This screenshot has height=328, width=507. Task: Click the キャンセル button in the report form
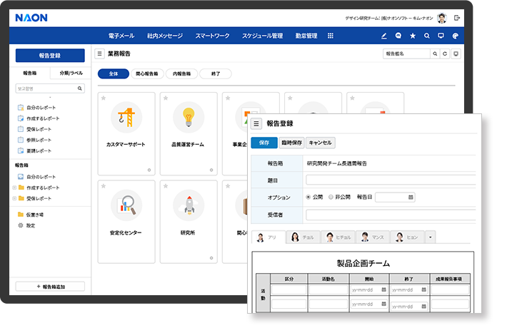[321, 143]
